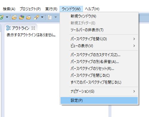Close the アウトライン view tab
Image resolution: width=149 pixels, height=117 pixels.
(x=33, y=28)
